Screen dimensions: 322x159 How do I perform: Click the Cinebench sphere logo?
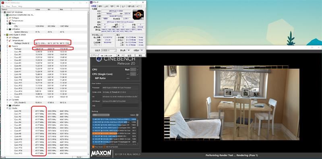coord(99,59)
